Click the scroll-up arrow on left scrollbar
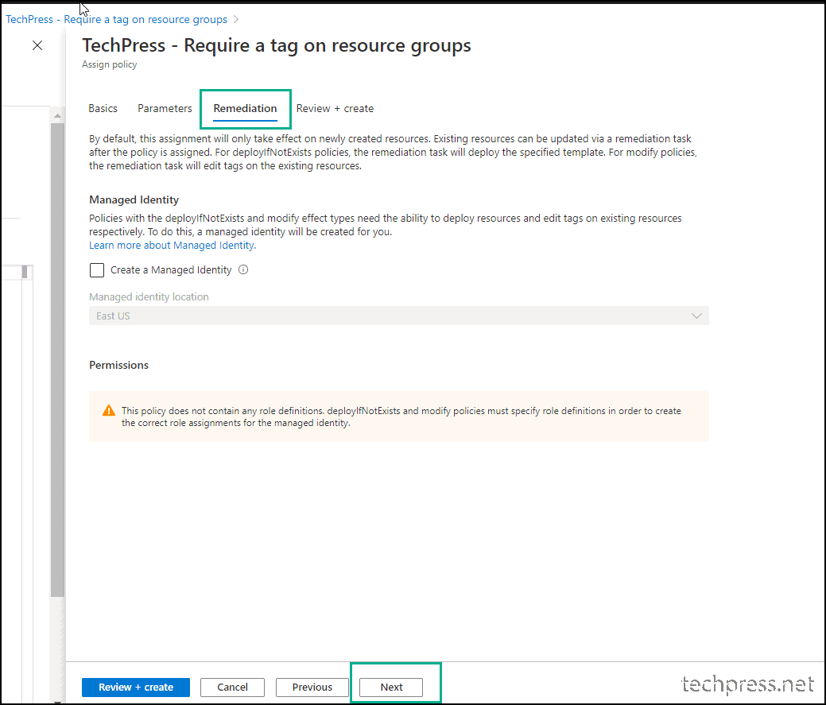 coord(57,115)
